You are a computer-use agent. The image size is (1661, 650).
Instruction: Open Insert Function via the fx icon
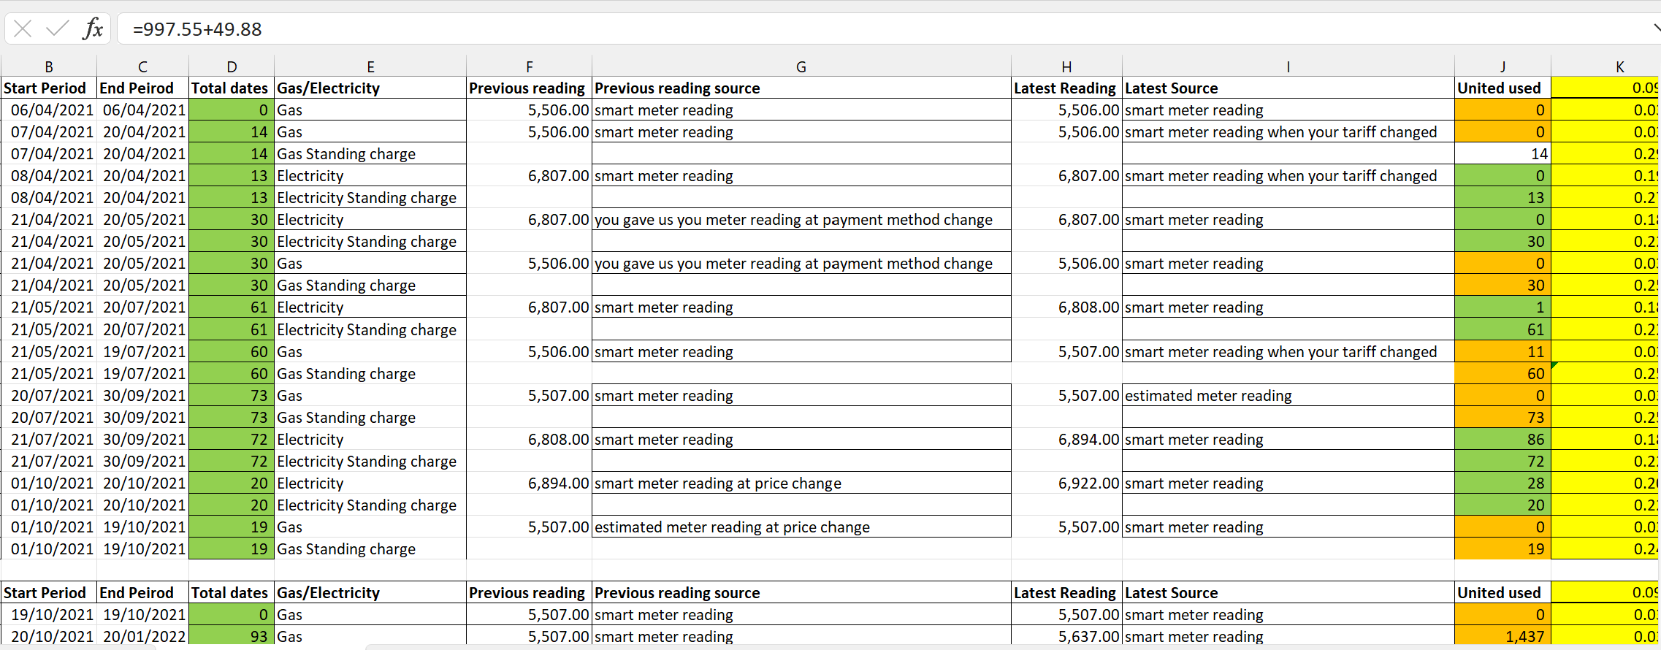click(93, 29)
